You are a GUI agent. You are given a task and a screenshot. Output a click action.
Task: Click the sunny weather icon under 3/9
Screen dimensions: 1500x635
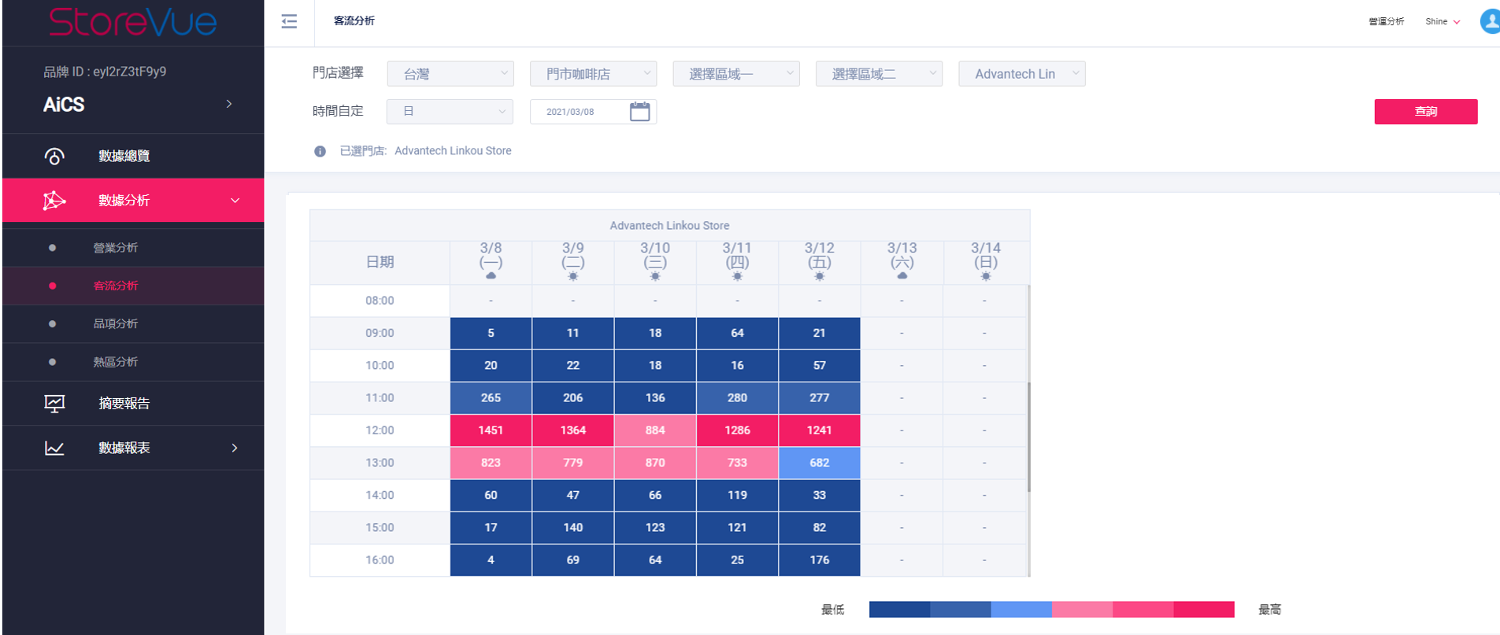573,276
